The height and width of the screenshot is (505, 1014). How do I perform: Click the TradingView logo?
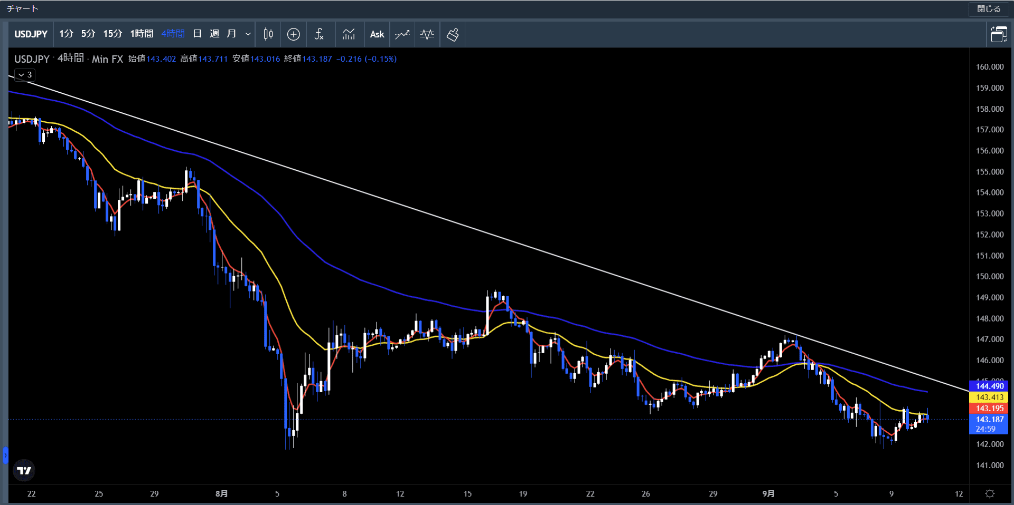click(x=24, y=470)
